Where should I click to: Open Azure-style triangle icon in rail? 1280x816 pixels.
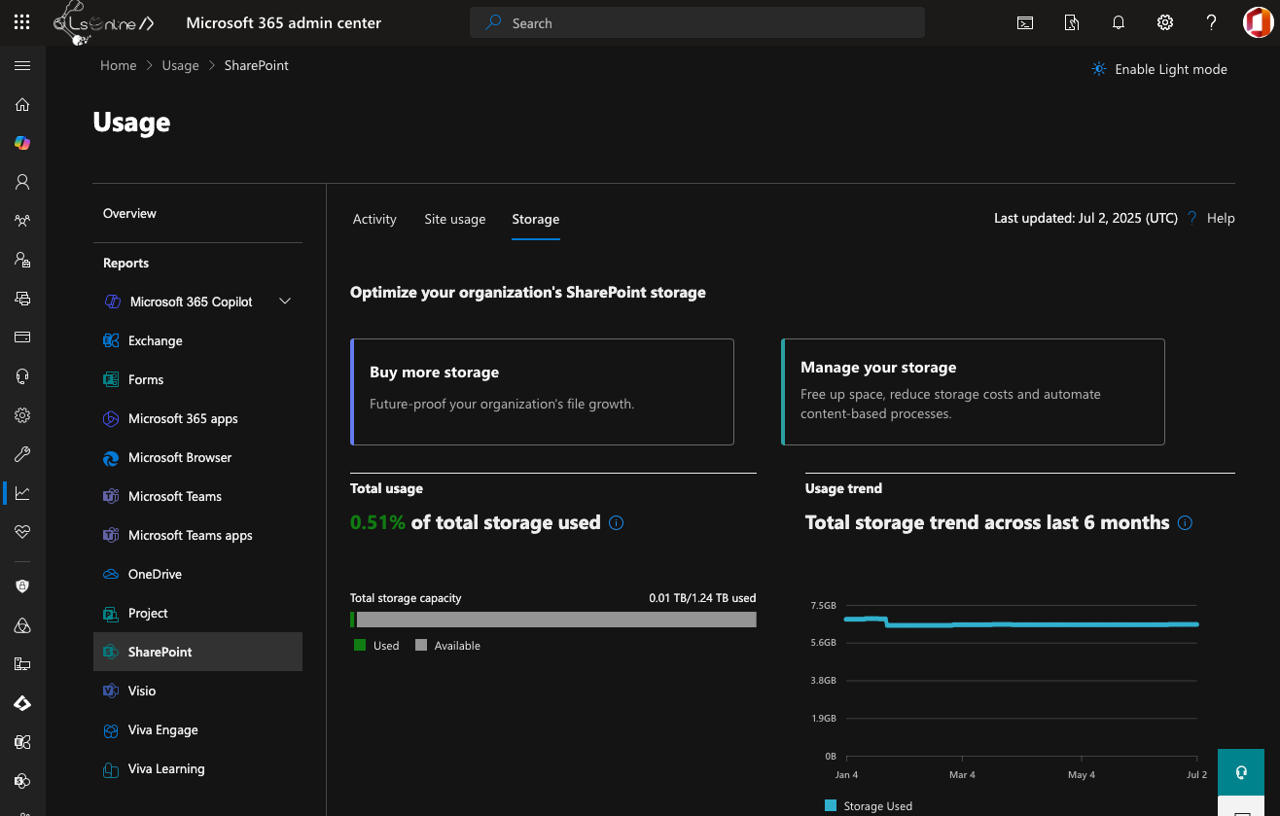(x=22, y=625)
